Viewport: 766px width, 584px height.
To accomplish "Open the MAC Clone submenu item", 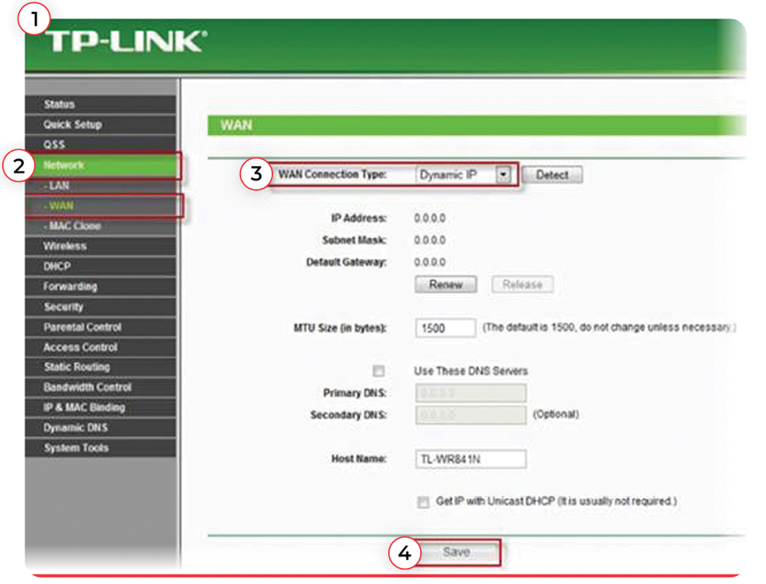I will coord(100,226).
